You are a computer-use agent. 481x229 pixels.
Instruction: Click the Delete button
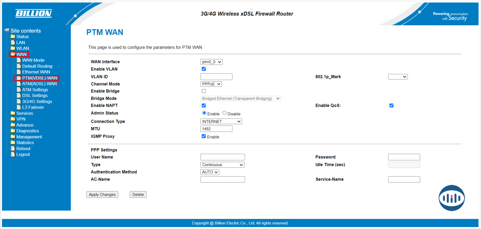(138, 194)
